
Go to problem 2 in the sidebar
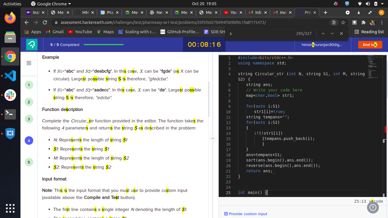pyautogui.click(x=29, y=102)
